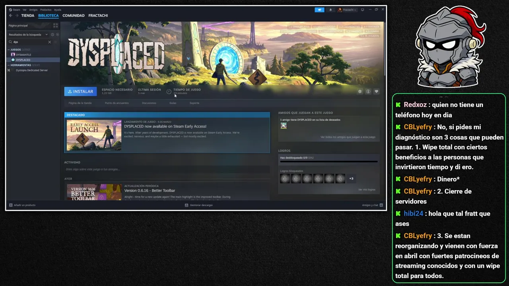Open the FRACTACHI profile tab
This screenshot has height=286, width=509.
click(98, 15)
